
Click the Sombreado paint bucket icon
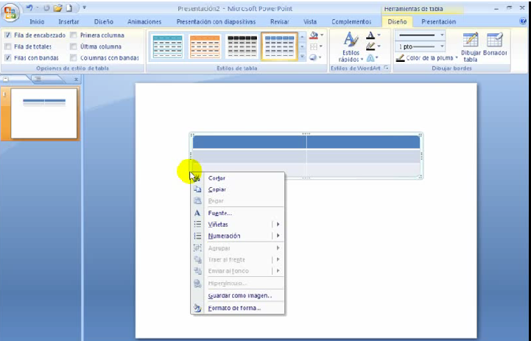(x=314, y=35)
